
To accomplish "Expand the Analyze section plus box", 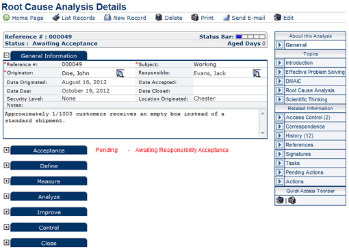I will coord(7,196).
